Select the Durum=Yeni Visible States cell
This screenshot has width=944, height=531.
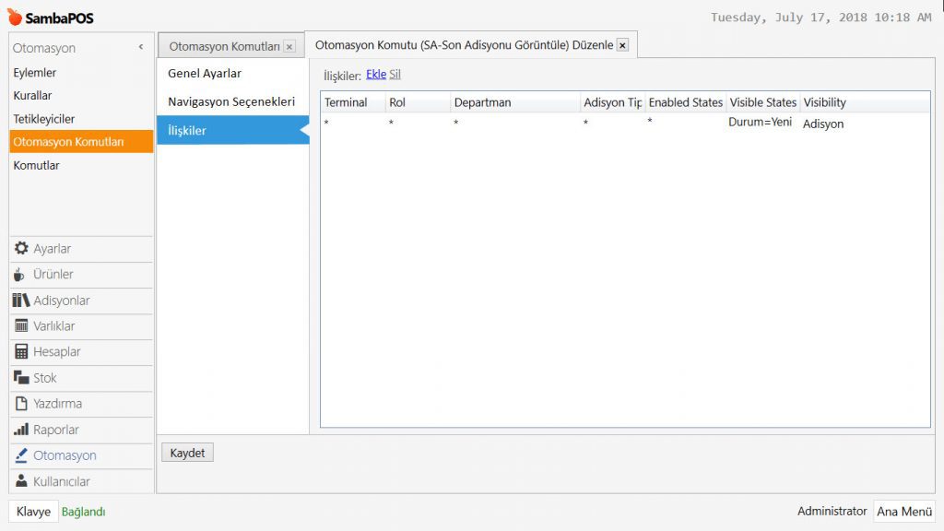761,123
